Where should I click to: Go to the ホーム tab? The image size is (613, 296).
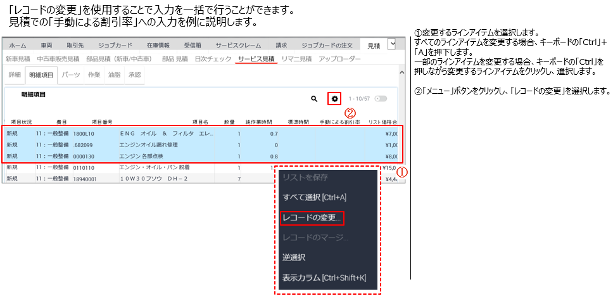coord(18,46)
